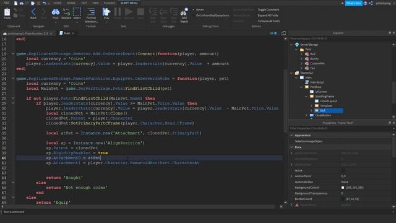Click the Add Watch icon

coord(184,12)
